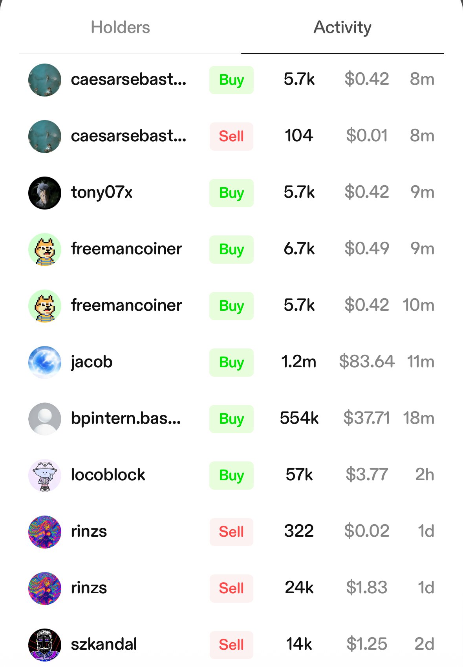Open tony07x's shoebill bird avatar
Screen dimensions: 463x667
click(45, 193)
